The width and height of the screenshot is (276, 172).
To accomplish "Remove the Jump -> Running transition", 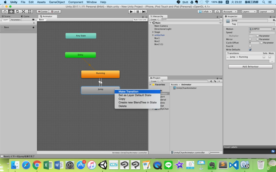I will tap(272, 62).
